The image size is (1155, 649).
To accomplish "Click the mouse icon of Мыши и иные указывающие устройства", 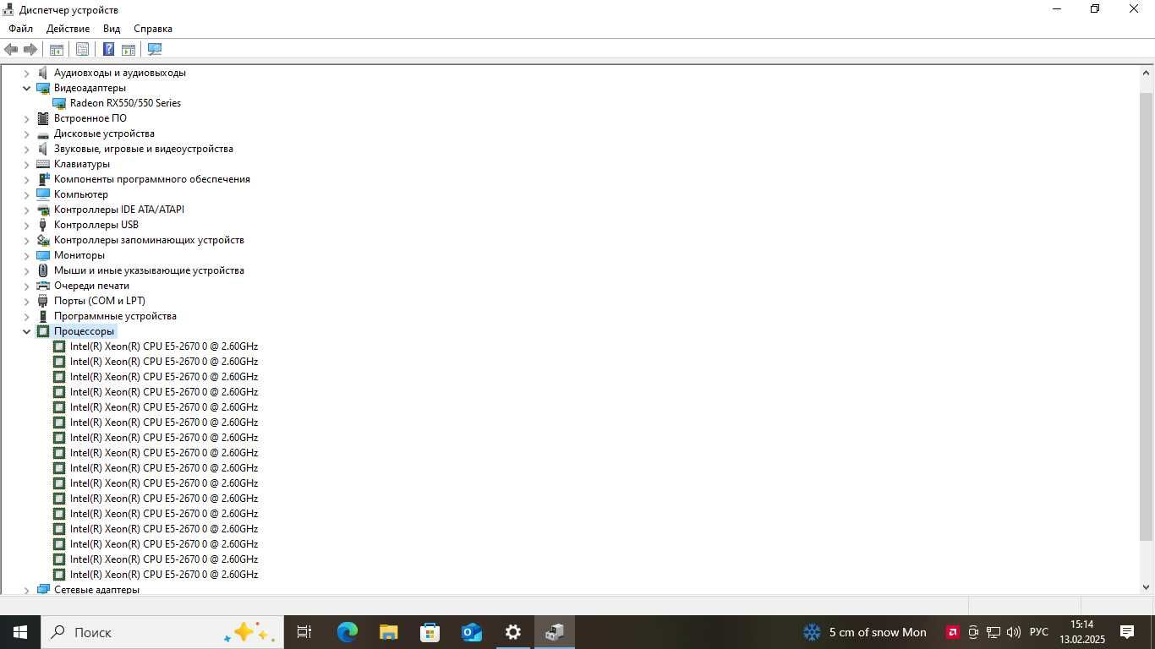I will tap(43, 270).
